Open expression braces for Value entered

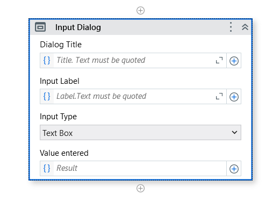47,168
